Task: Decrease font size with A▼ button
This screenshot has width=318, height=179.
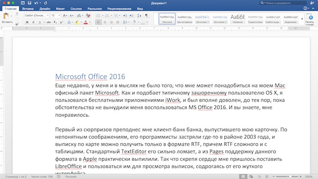Action: click(71, 16)
